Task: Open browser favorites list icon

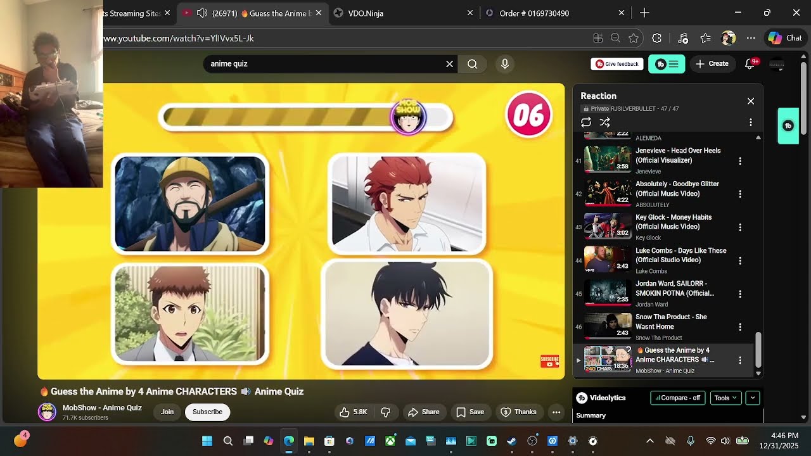Action: click(705, 38)
